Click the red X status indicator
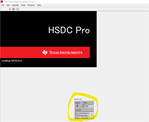This screenshot has height=122, width=149. click(x=78, y=106)
